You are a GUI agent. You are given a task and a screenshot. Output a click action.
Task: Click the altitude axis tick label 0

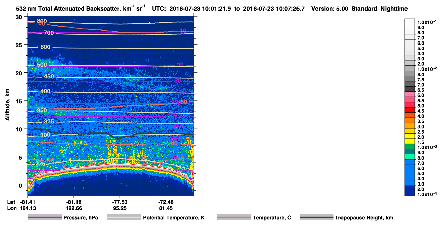pos(21,185)
